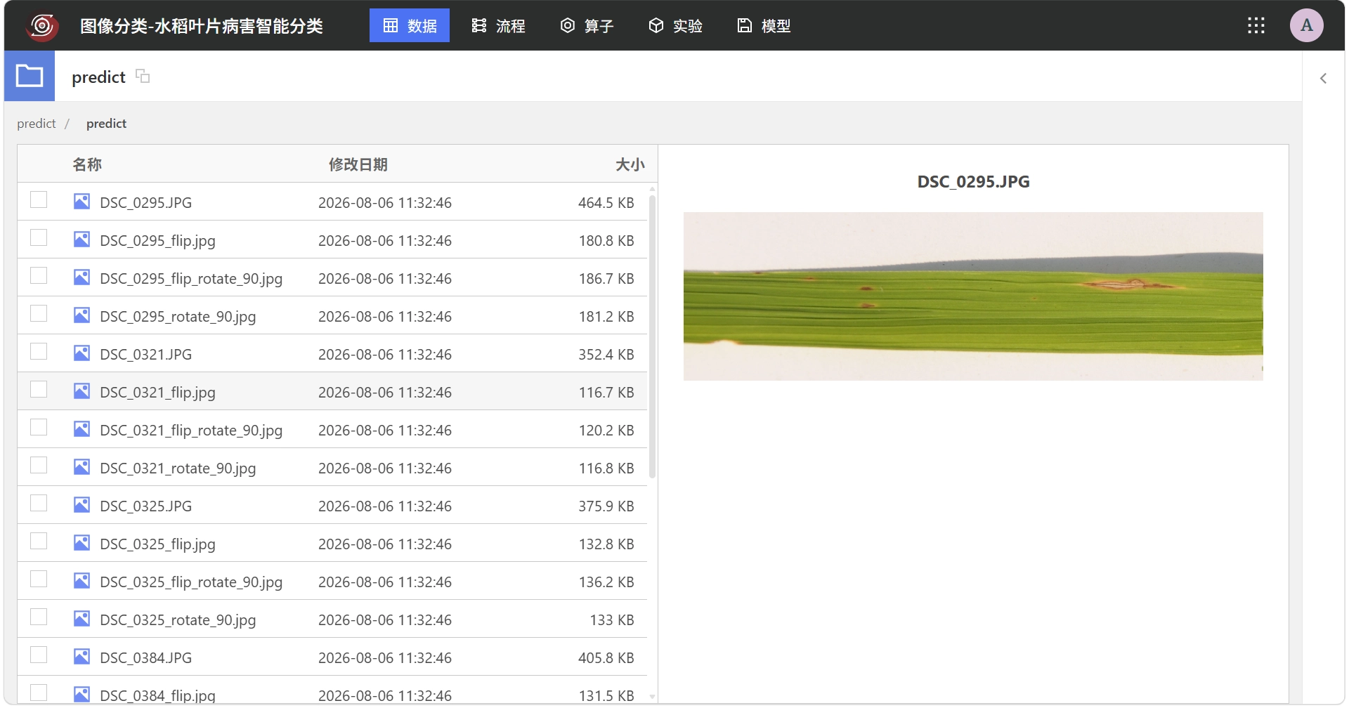
Task: Click the copy icon next to predict title
Action: tap(143, 76)
